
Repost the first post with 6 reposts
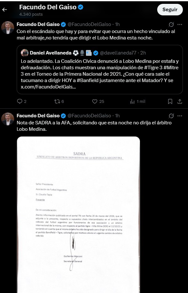tap(59, 102)
